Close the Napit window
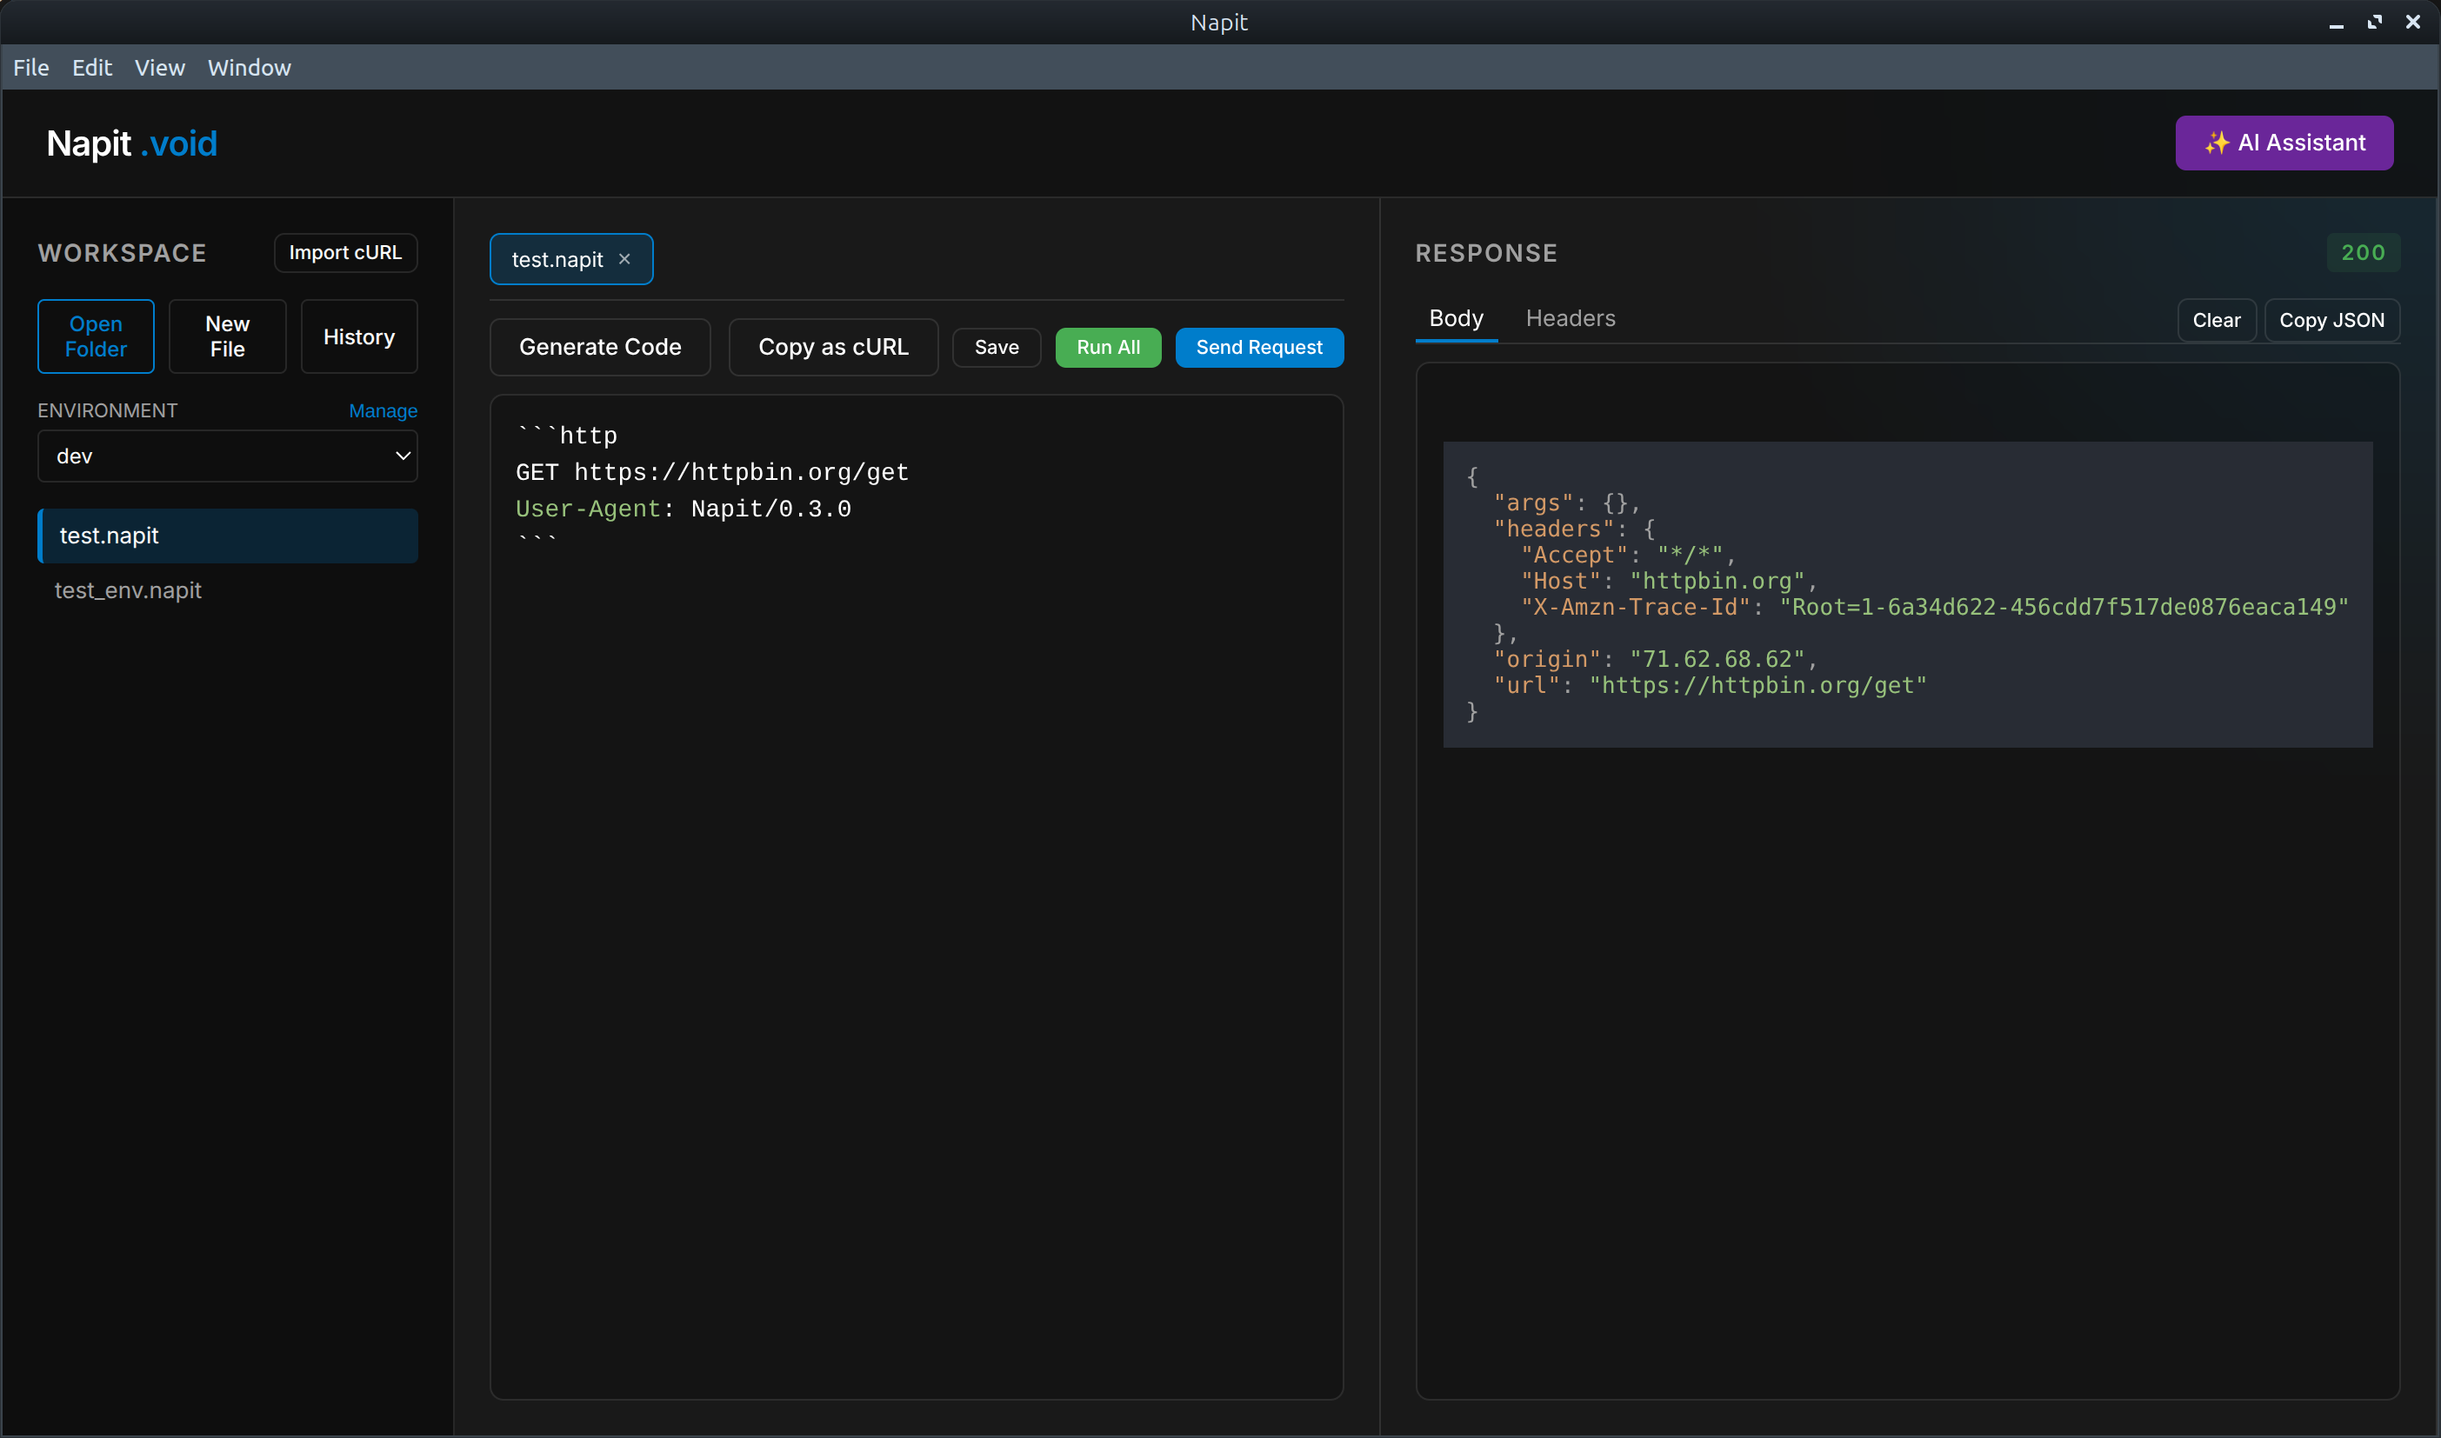2441x1438 pixels. [x=2413, y=23]
